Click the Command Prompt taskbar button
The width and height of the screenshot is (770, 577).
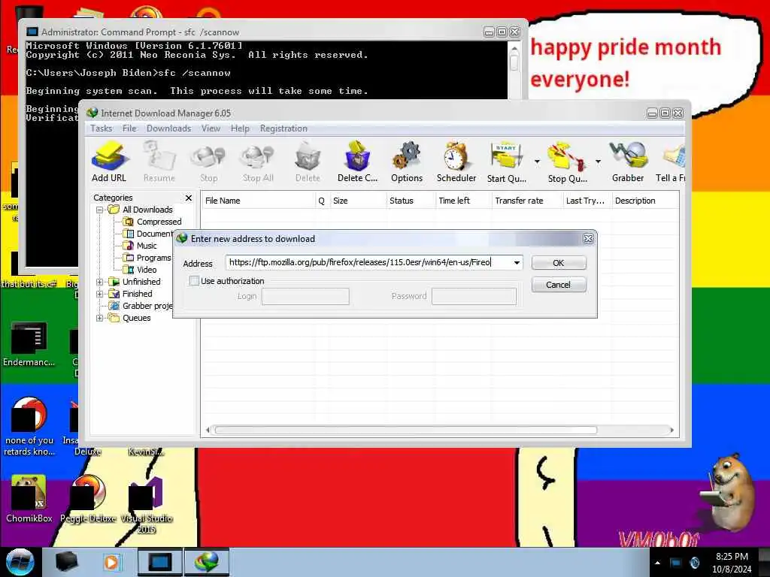(x=160, y=562)
